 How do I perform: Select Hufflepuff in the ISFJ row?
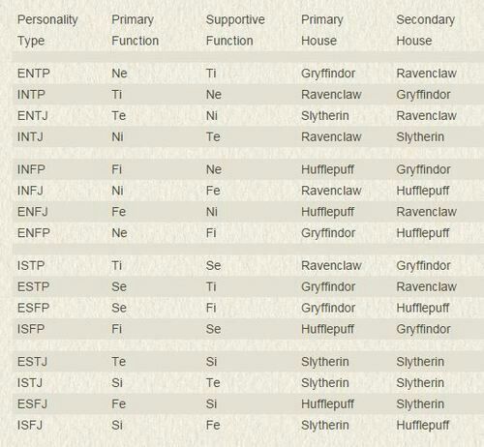coord(423,425)
